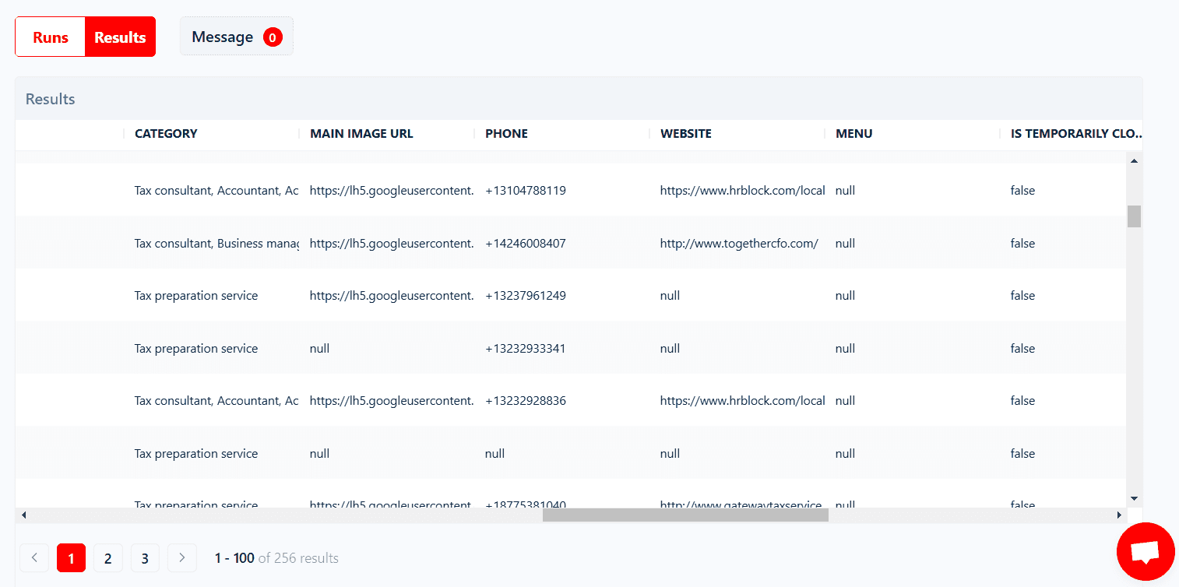
Task: Click false value in +13104788119 row
Action: 1022,191
